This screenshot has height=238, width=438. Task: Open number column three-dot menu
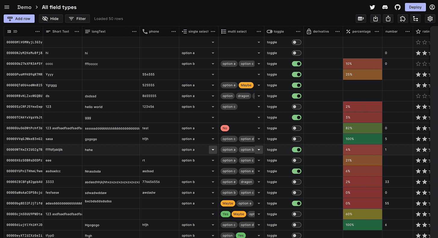(407, 32)
